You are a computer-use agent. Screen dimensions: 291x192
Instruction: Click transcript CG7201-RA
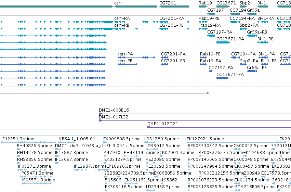[x=174, y=22]
